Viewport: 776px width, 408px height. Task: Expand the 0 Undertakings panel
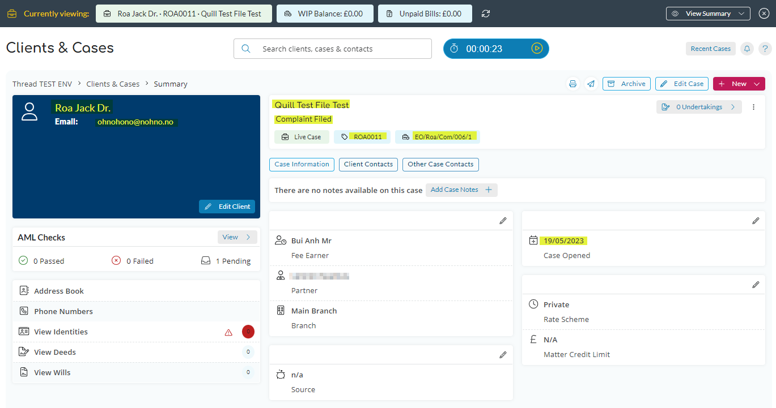click(699, 107)
